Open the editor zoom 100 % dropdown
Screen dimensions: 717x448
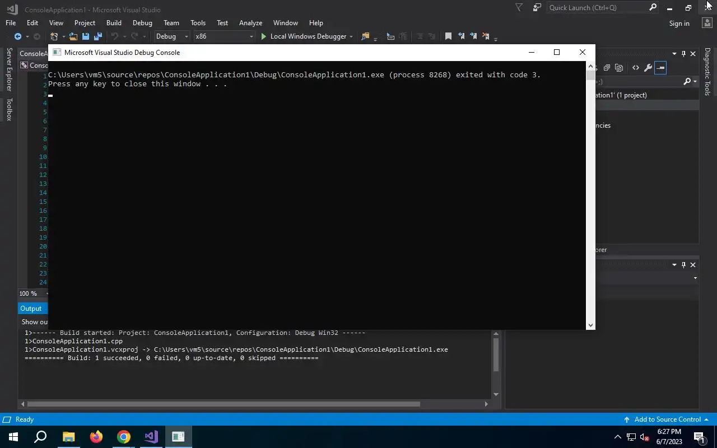click(34, 293)
